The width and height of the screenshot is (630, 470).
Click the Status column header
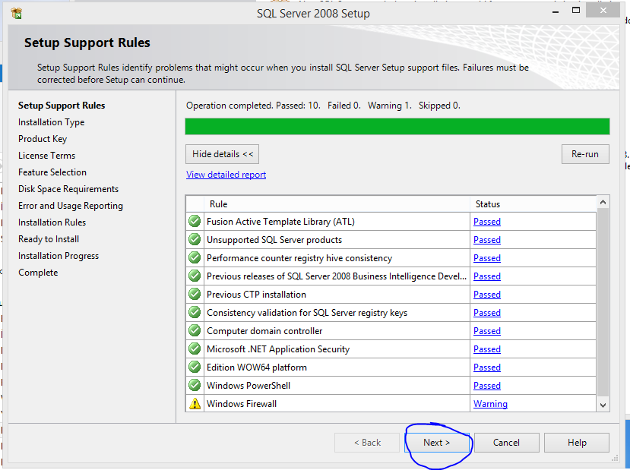(533, 204)
